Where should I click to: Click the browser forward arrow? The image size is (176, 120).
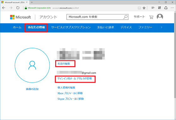click(x=11, y=8)
